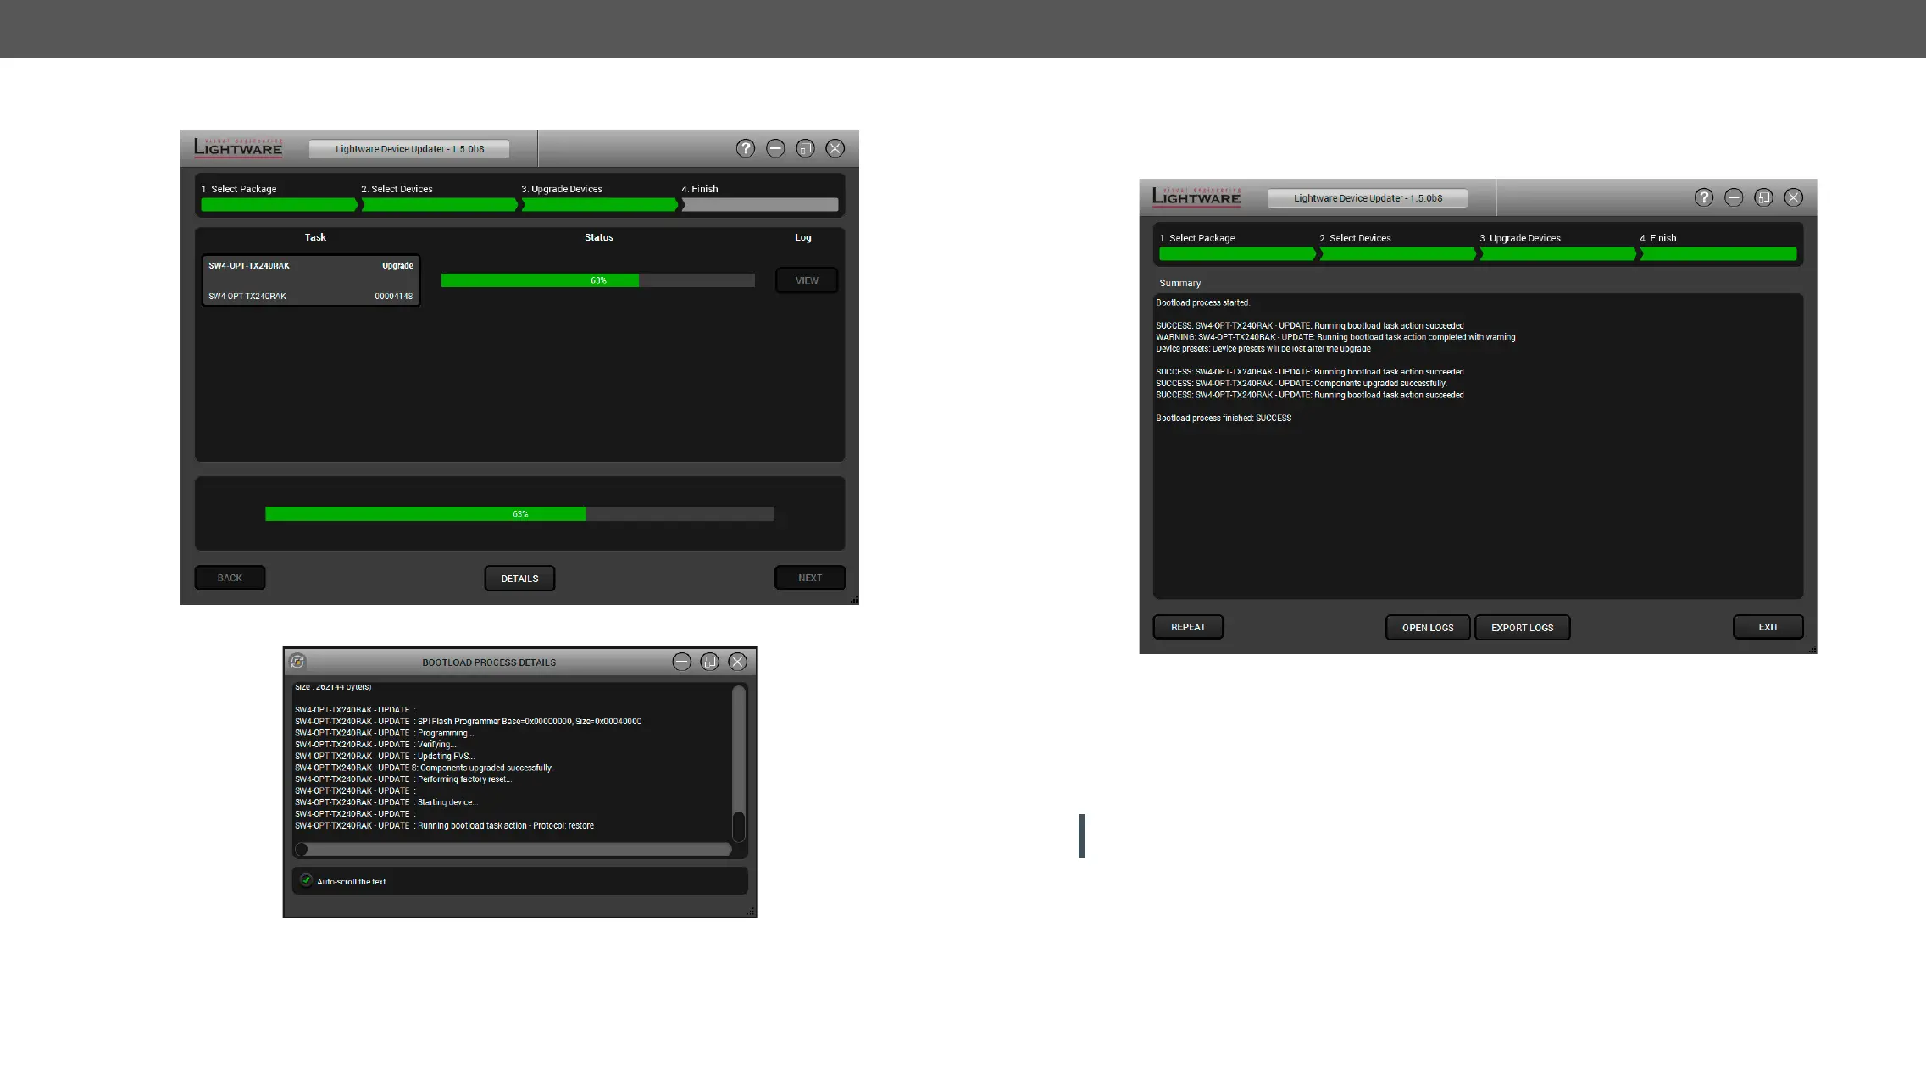Click the 'Performing factory reset...' log line
Image resolution: width=1926 pixels, height=1081 pixels.
click(x=403, y=779)
